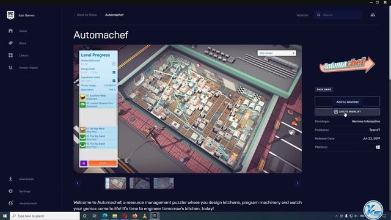Image resolution: width=391 pixels, height=220 pixels.
Task: Click the release date Jul 23, 2019
Action: (x=371, y=139)
